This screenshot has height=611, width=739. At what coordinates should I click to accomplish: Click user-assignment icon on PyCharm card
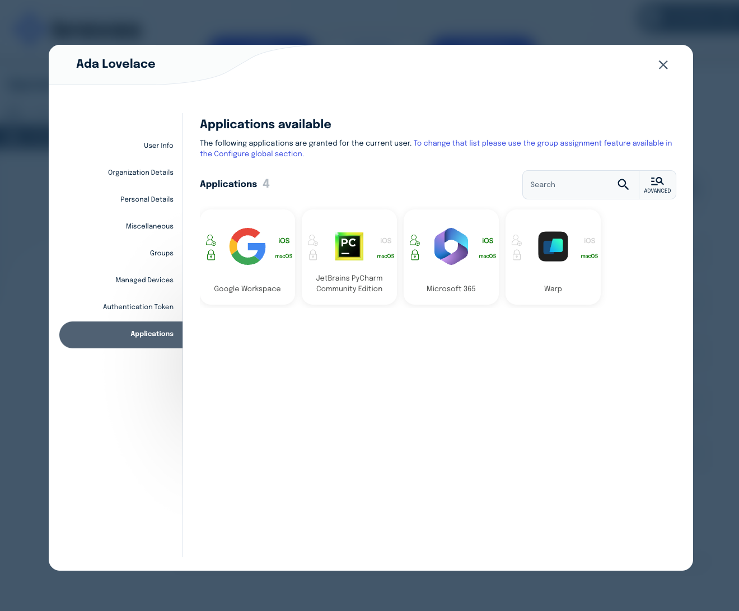click(312, 240)
